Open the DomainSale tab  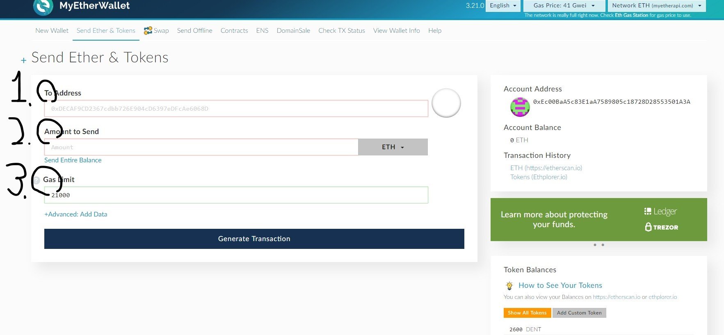[x=294, y=31]
